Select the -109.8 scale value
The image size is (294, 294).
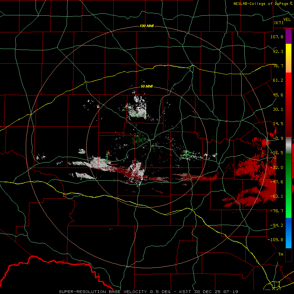pyautogui.click(x=275, y=240)
